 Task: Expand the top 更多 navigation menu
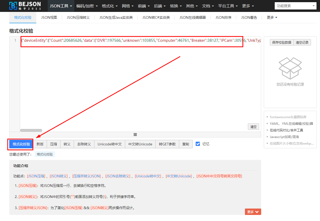pos(248,6)
